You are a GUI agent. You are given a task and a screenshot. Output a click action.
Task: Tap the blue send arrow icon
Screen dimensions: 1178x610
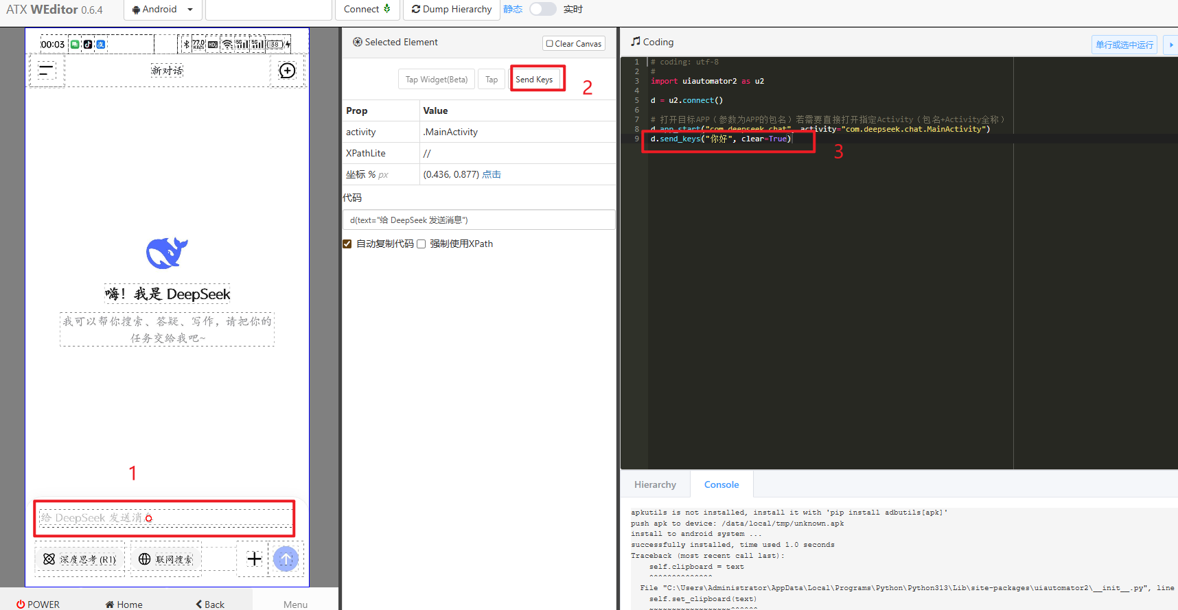point(286,559)
